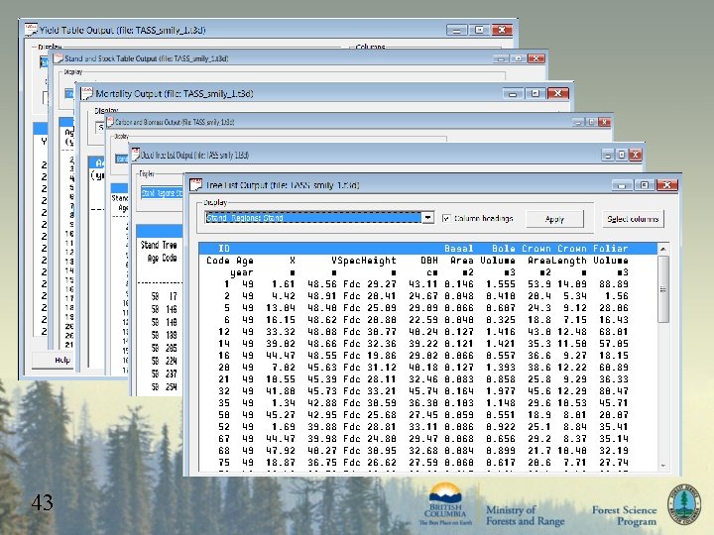Click the Carbon and Biomass Output window icon

(110, 122)
